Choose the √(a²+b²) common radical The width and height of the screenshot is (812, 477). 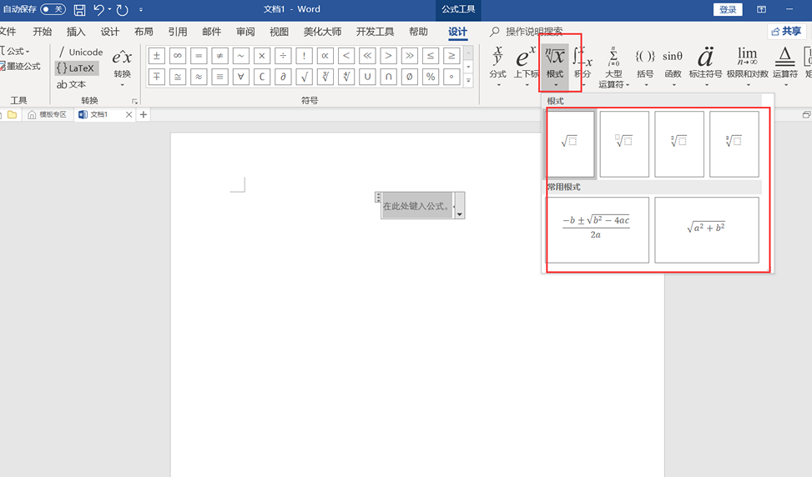pos(707,229)
